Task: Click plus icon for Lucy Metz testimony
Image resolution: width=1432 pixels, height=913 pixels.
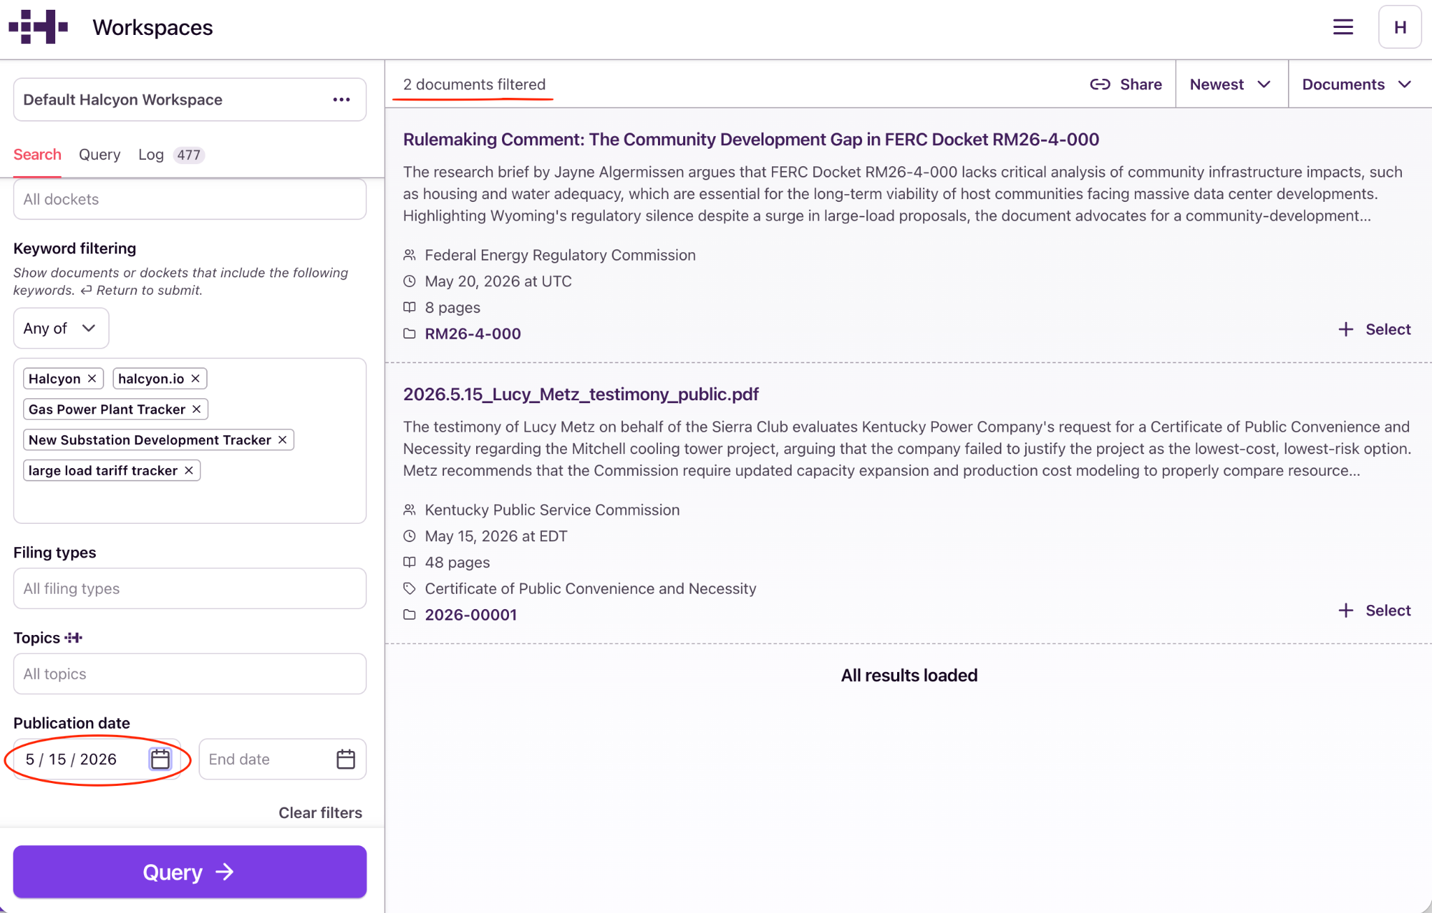Action: (x=1345, y=611)
